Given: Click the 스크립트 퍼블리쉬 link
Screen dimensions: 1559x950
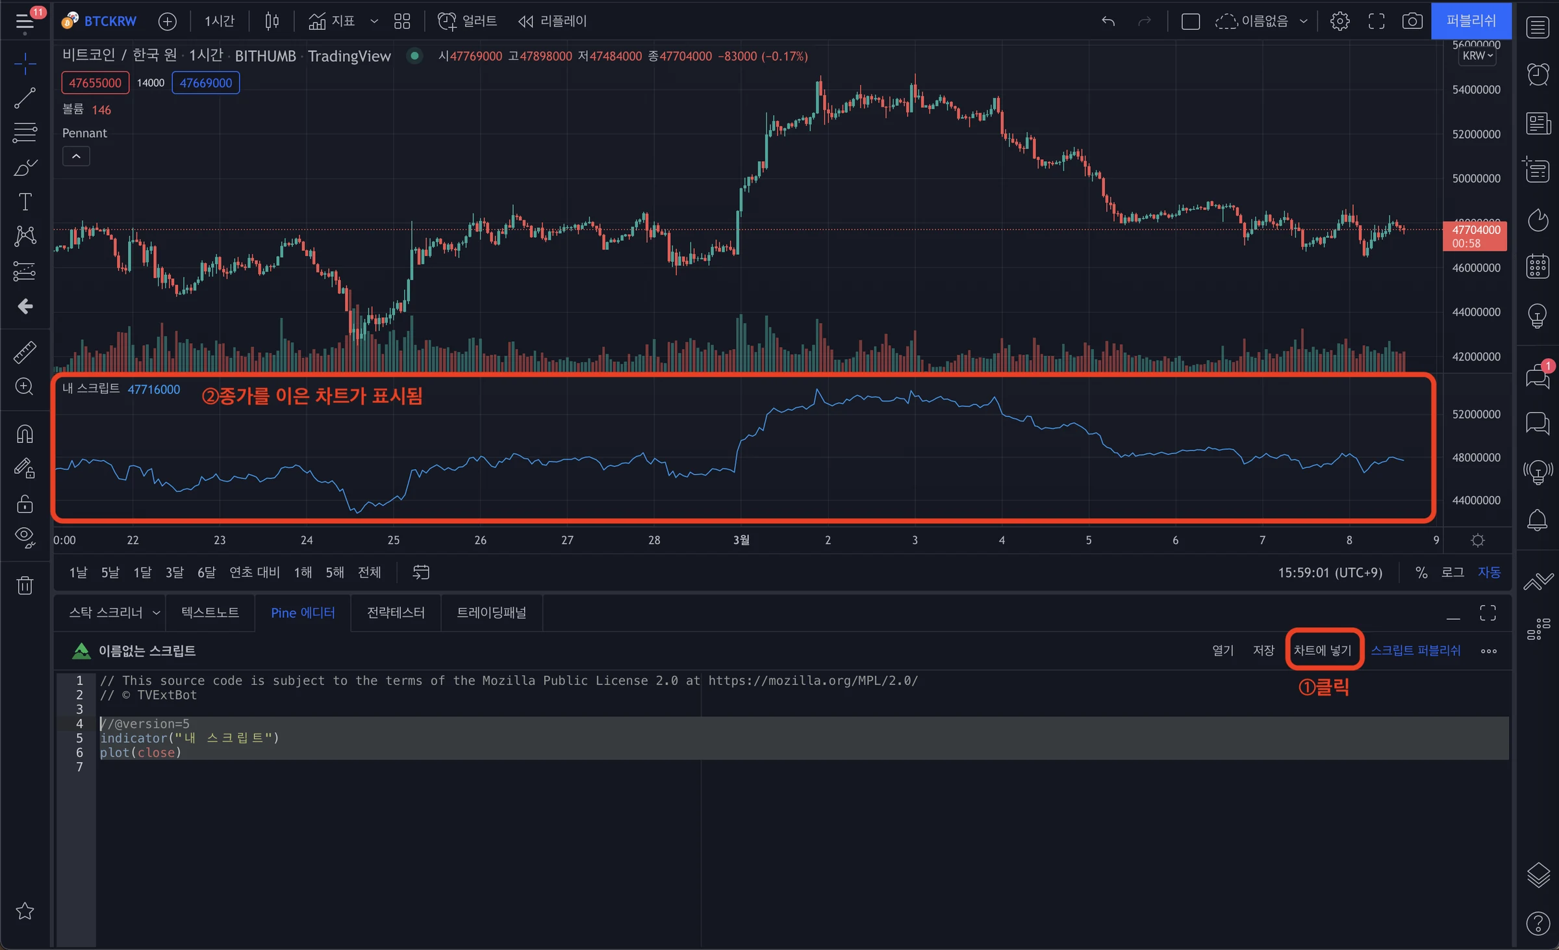Looking at the screenshot, I should 1416,650.
